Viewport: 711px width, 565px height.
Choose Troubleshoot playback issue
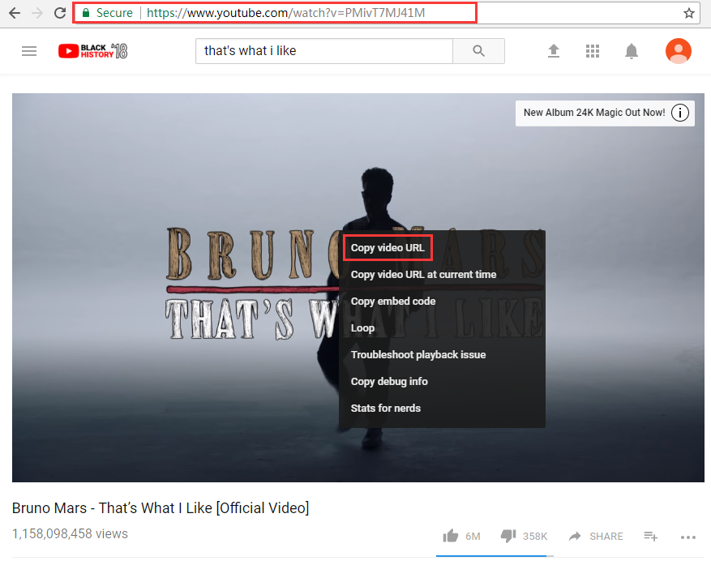tap(418, 354)
